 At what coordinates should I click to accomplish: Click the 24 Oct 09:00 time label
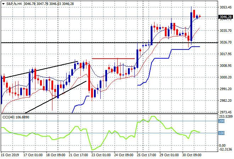tap(124, 155)
